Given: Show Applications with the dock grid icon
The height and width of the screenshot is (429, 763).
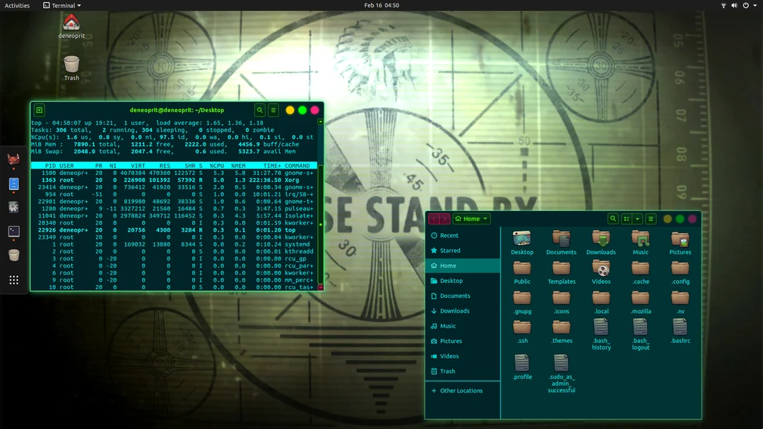Looking at the screenshot, I should pos(13,279).
